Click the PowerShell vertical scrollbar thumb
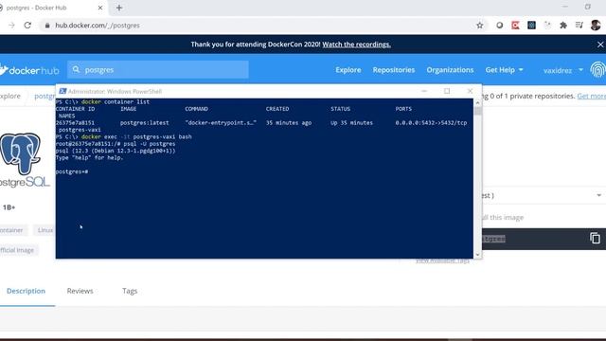Viewport: 606px width, 341px height. (477, 112)
